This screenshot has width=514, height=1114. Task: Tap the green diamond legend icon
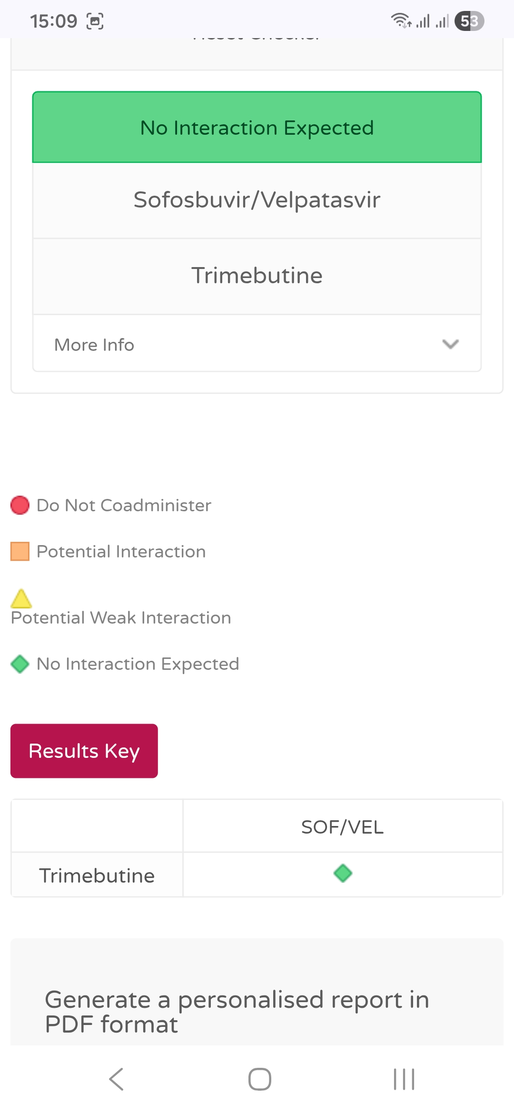point(20,664)
